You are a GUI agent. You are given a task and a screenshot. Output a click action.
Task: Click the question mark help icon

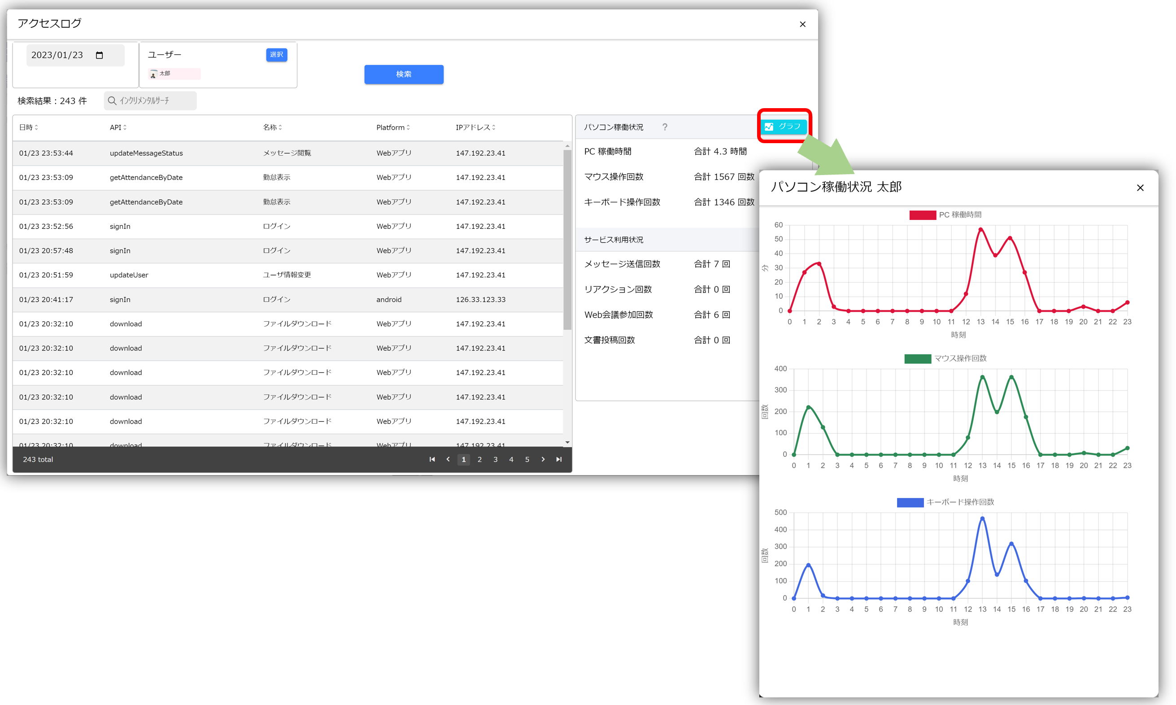click(x=665, y=127)
